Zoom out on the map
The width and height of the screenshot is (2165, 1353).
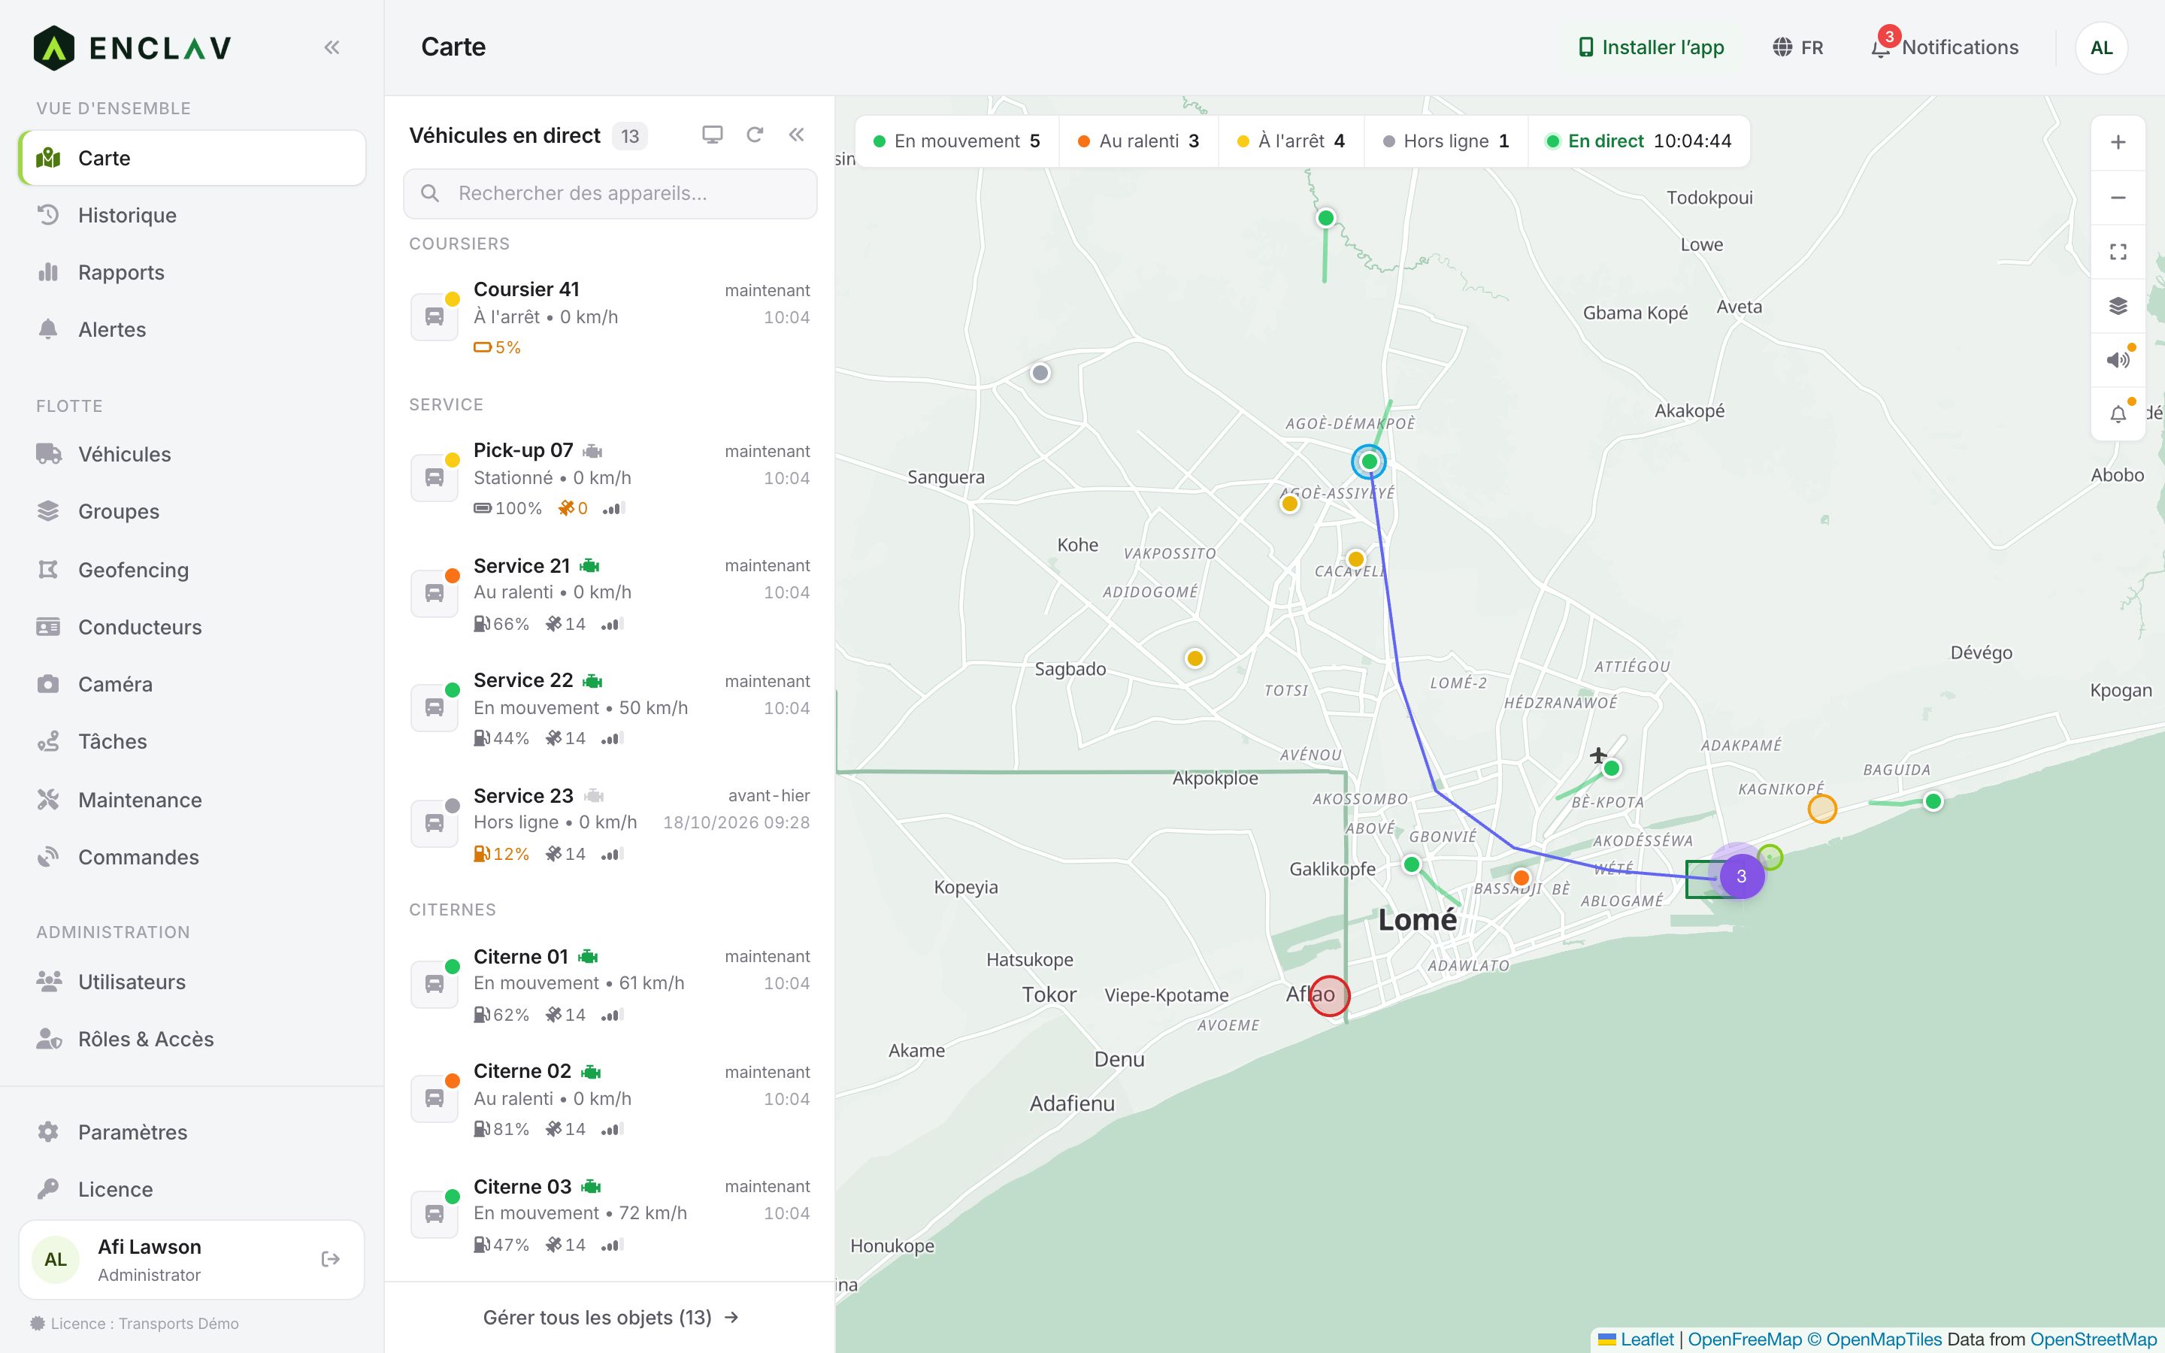point(2118,197)
